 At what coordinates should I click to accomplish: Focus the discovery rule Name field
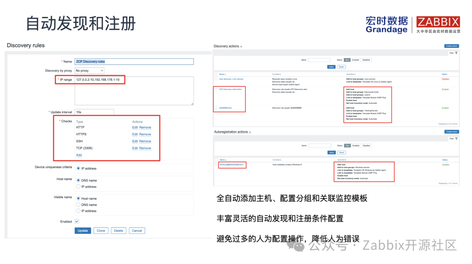click(134, 62)
